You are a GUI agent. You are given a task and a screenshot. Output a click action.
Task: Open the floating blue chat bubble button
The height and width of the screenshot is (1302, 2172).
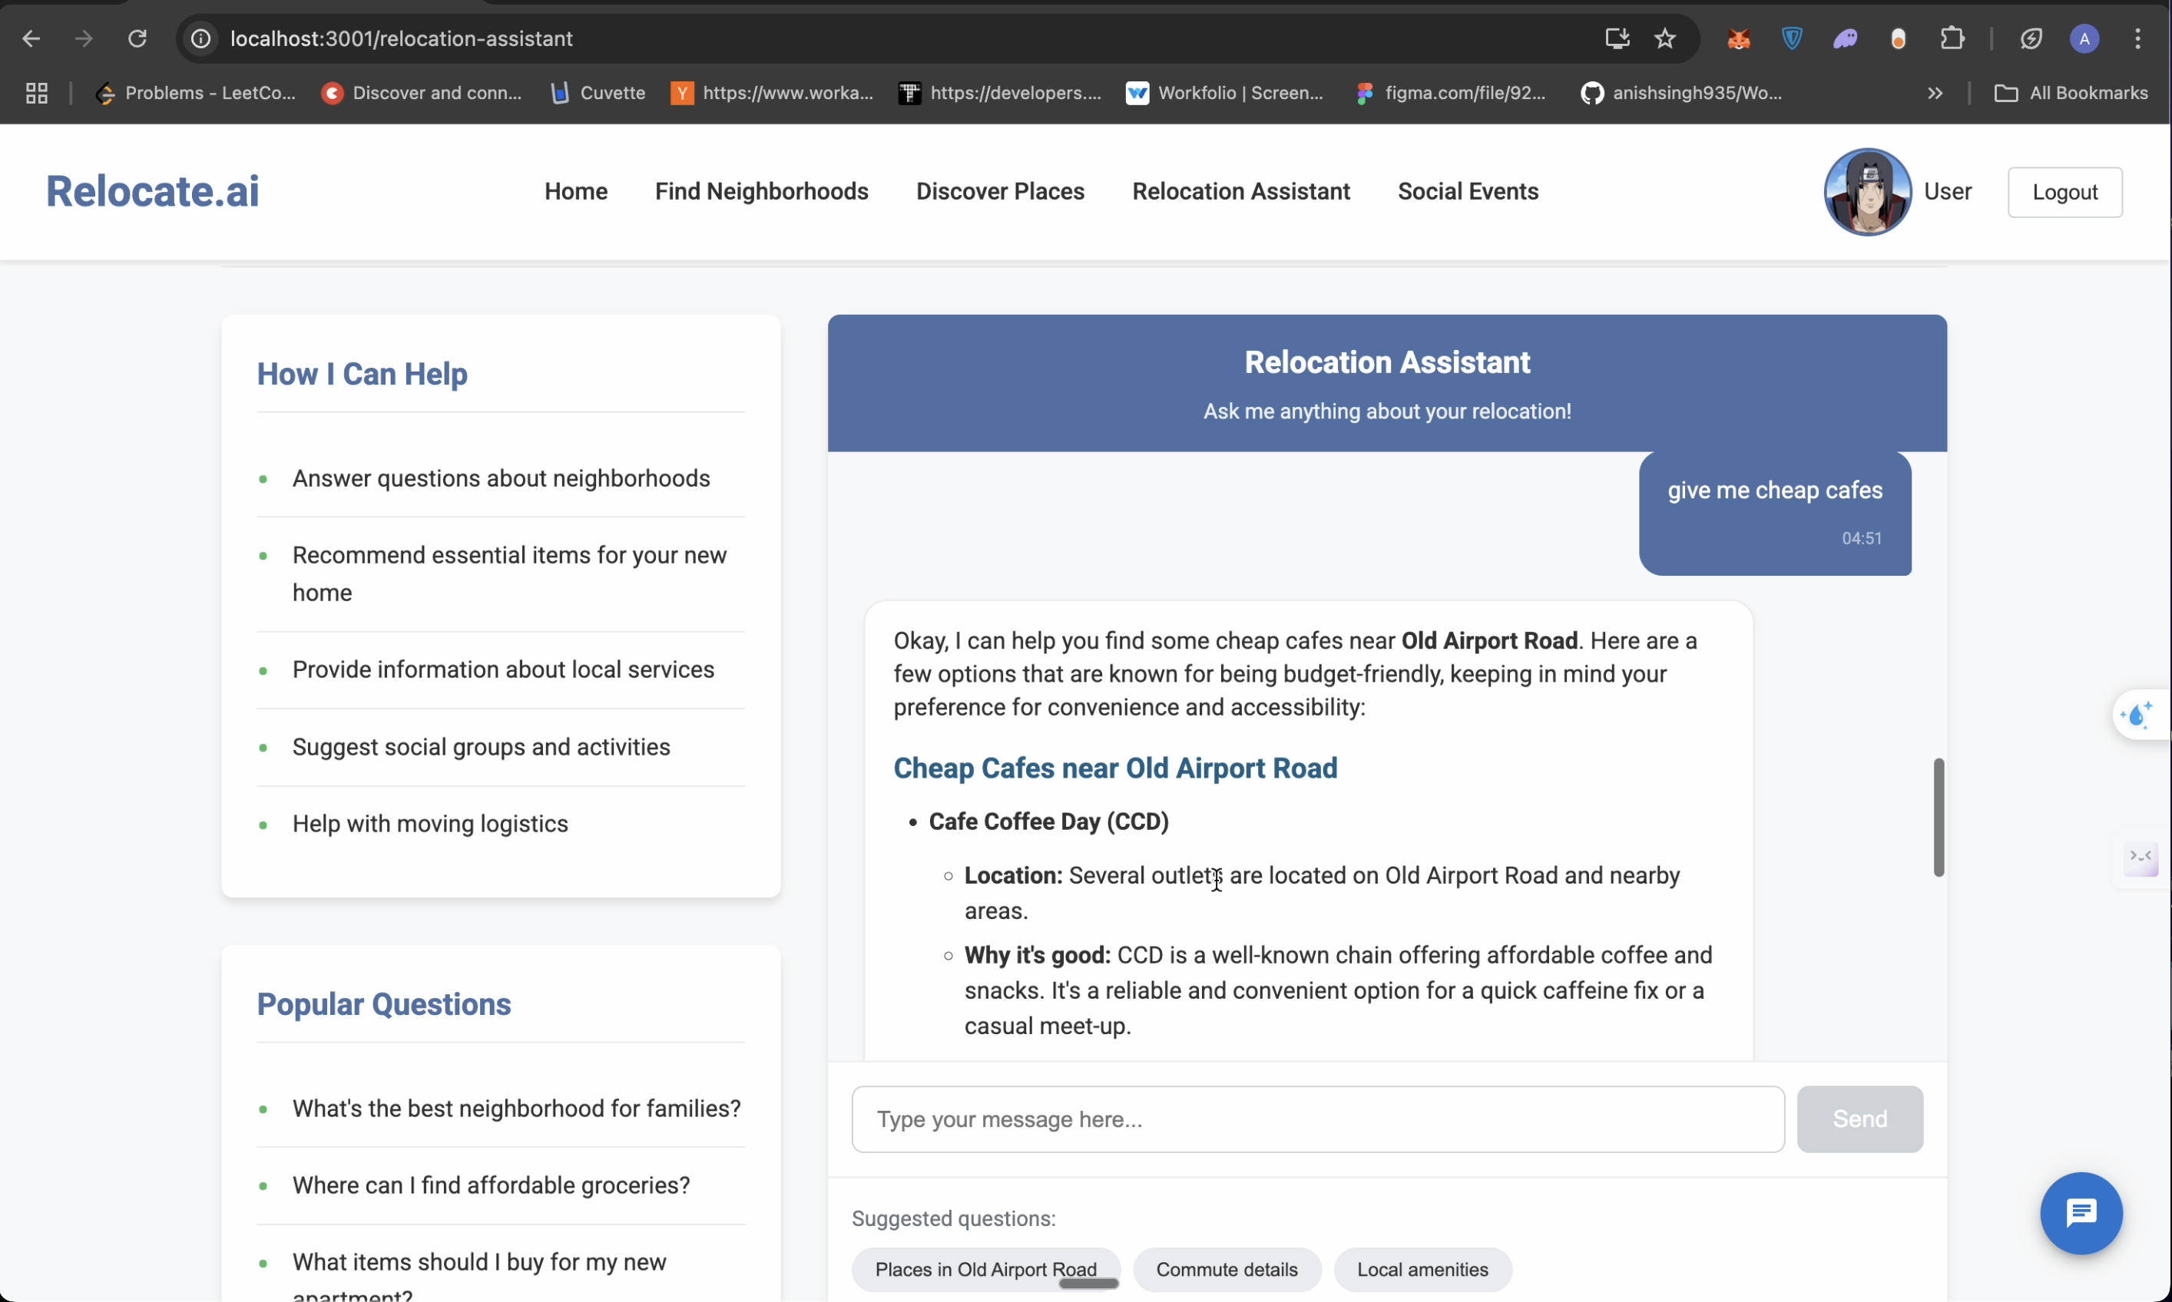(x=2081, y=1212)
